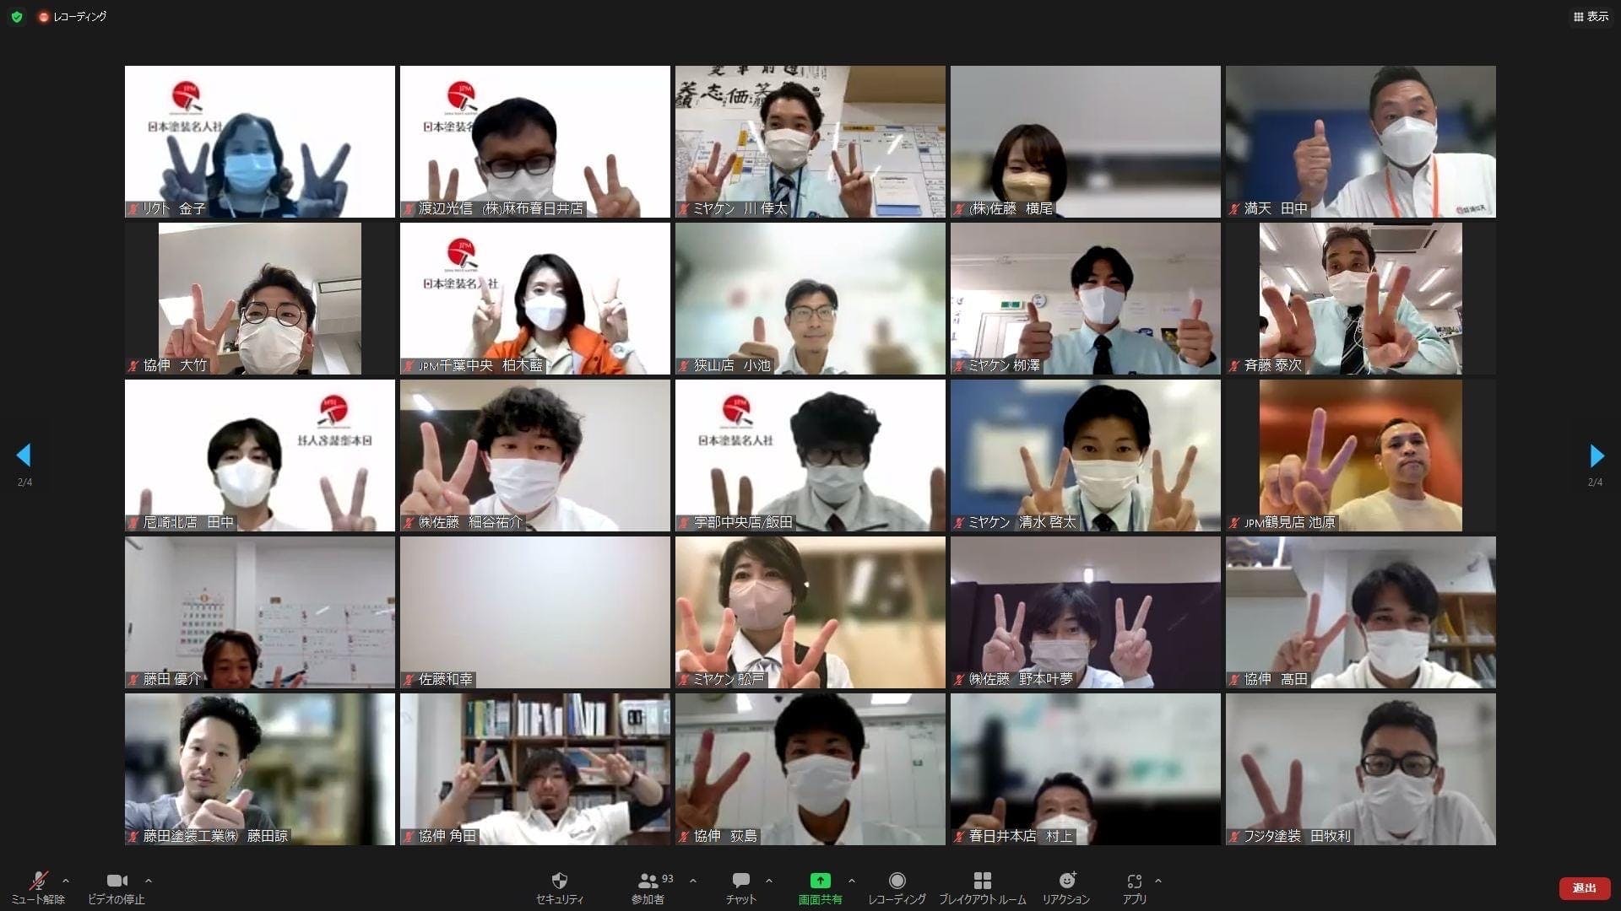The height and width of the screenshot is (911, 1621).
Task: Open the Apps icon
Action: [1134, 881]
